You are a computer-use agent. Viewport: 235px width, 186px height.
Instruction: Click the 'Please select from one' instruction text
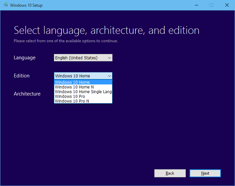pos(66,41)
